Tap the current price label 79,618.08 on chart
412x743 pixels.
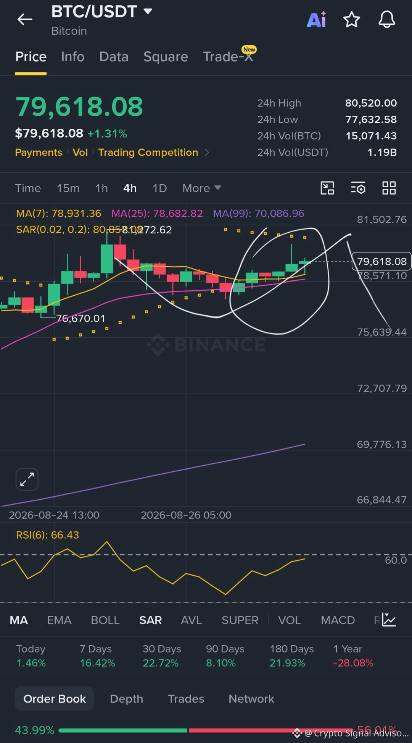click(x=381, y=261)
